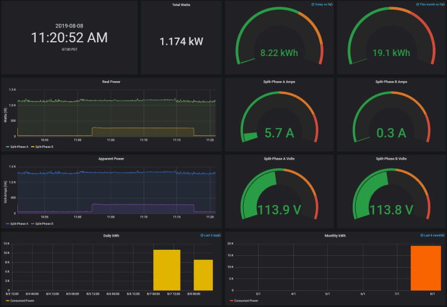The width and height of the screenshot is (447, 307).
Task: Click the 19.1 kWh gauge value
Action: point(391,52)
